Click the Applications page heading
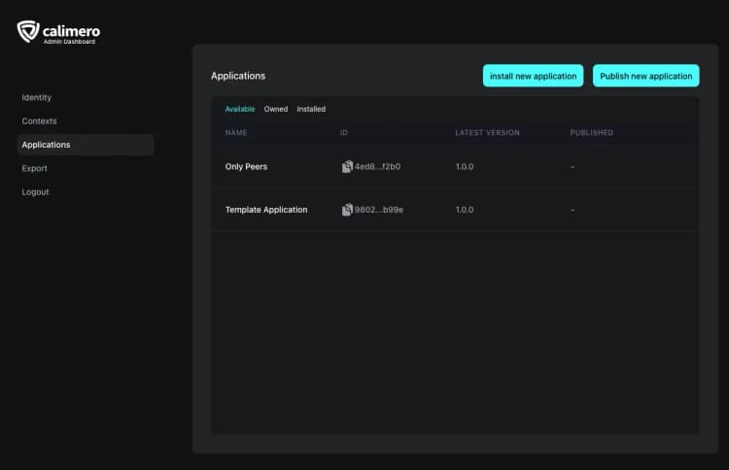Screen dimensions: 729x470 click(x=238, y=76)
